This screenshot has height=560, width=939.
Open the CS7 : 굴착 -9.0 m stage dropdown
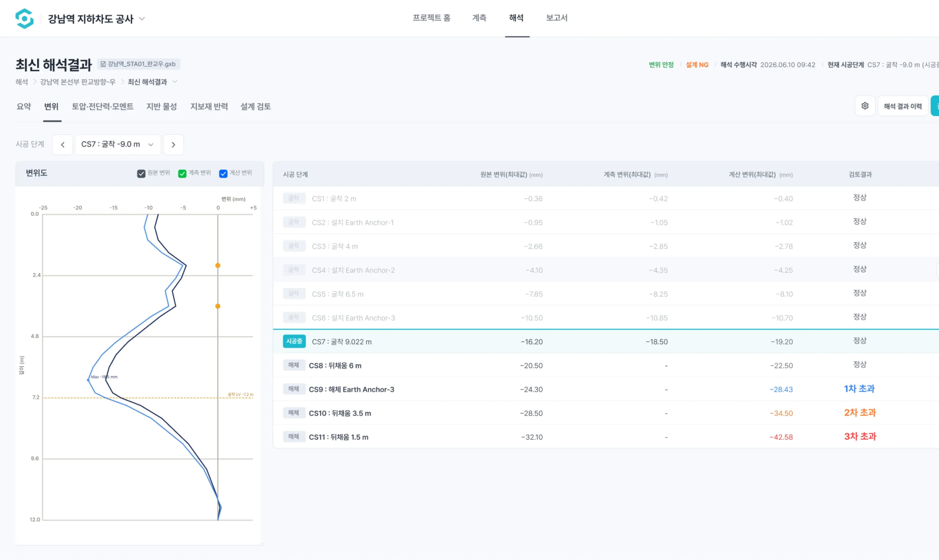[x=118, y=145]
